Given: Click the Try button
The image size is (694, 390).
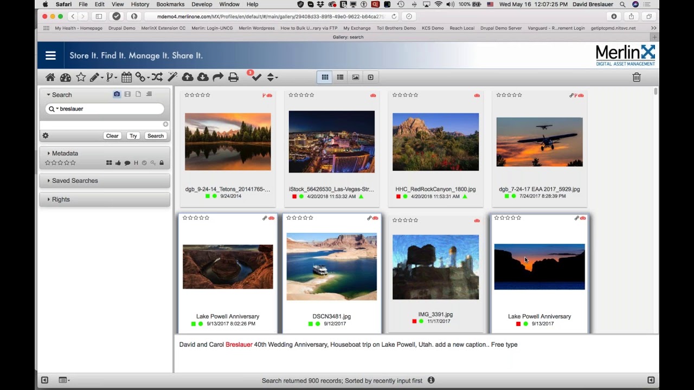Looking at the screenshot, I should [x=133, y=136].
